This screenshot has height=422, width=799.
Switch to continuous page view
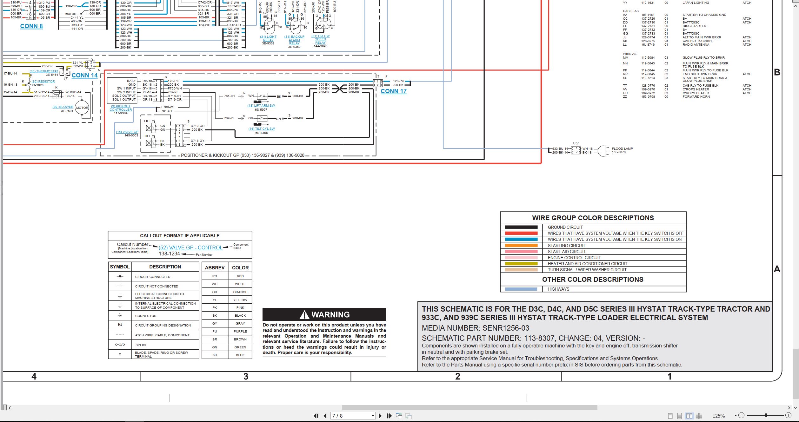click(680, 416)
